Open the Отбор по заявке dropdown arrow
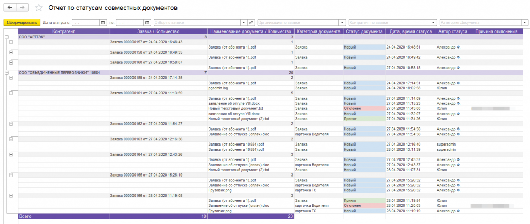Screen dimensions: 530x224 [x=244, y=23]
